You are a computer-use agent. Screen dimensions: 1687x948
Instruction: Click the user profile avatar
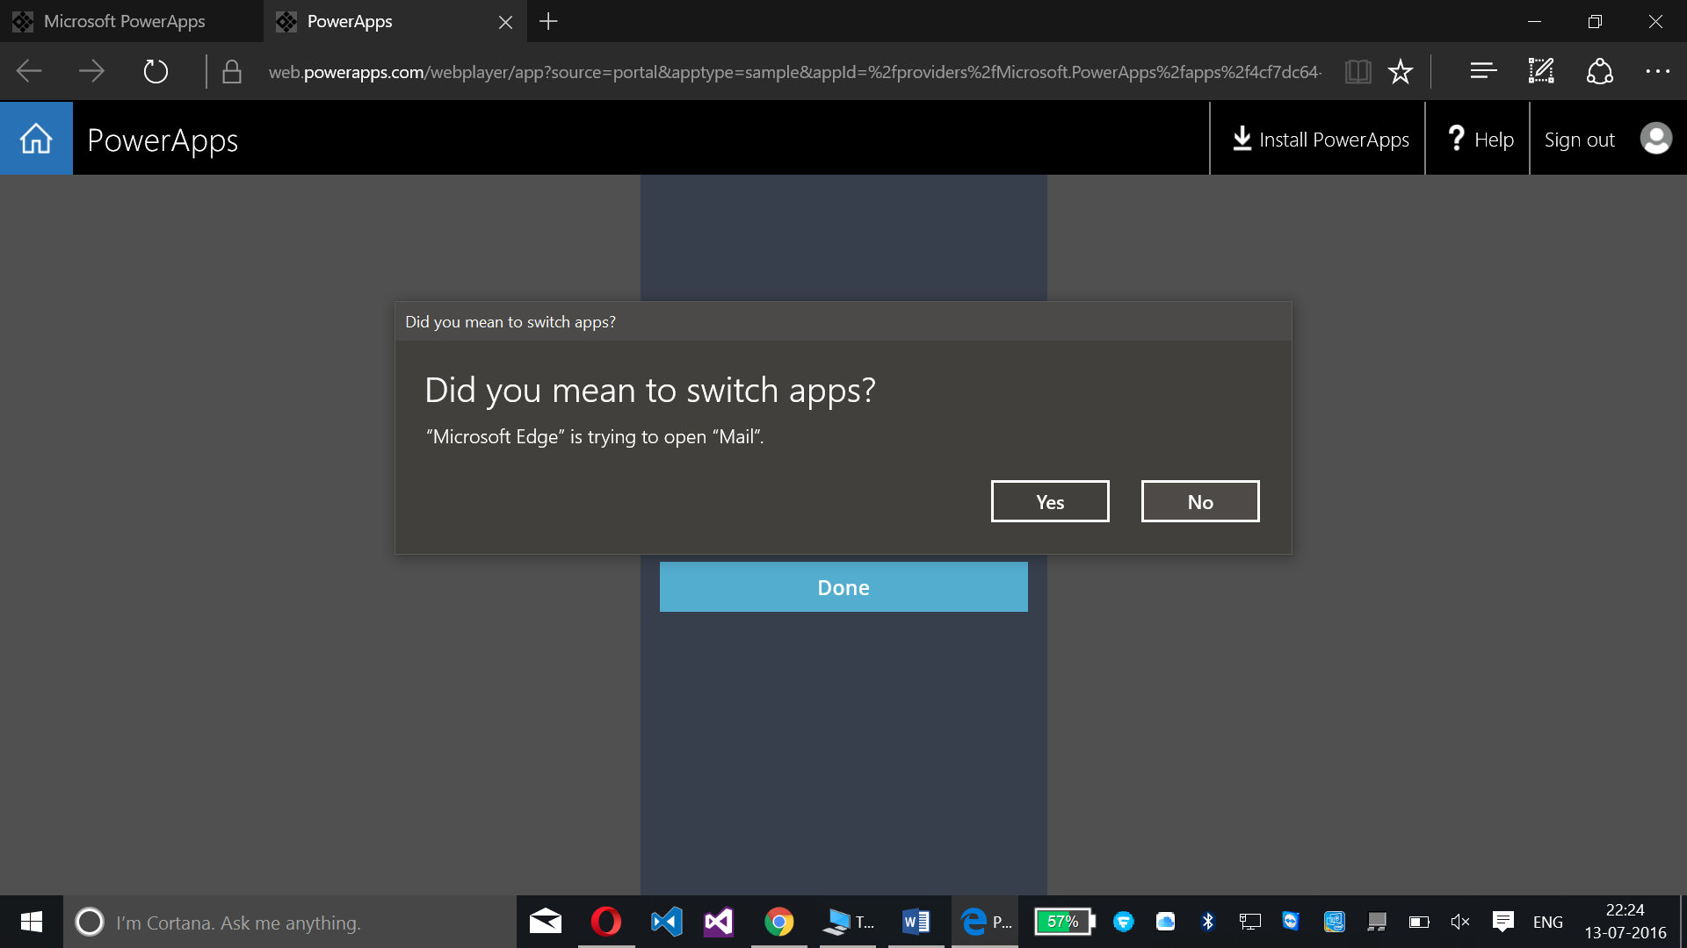pyautogui.click(x=1656, y=139)
